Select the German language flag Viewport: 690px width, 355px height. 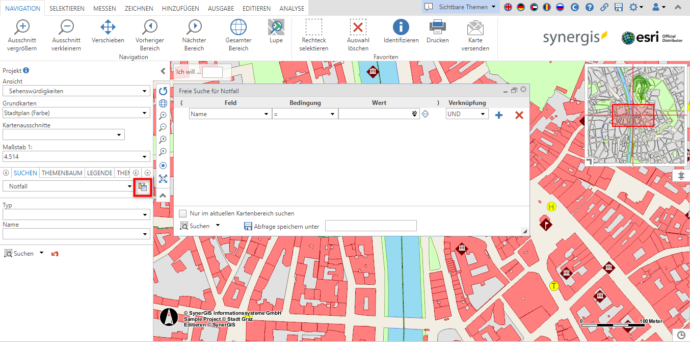pyautogui.click(x=521, y=8)
